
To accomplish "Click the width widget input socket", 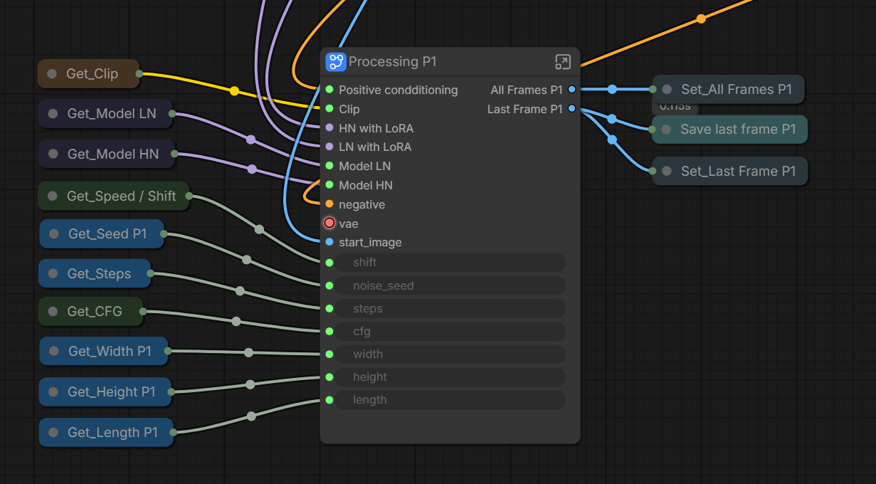I will click(x=329, y=354).
